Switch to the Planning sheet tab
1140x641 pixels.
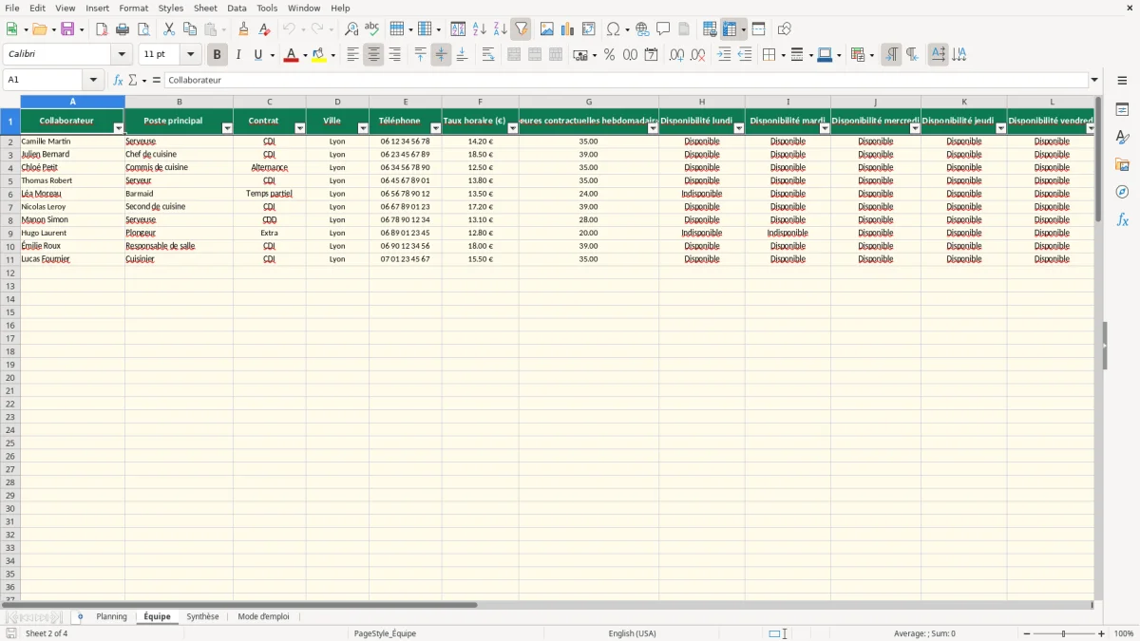point(111,617)
